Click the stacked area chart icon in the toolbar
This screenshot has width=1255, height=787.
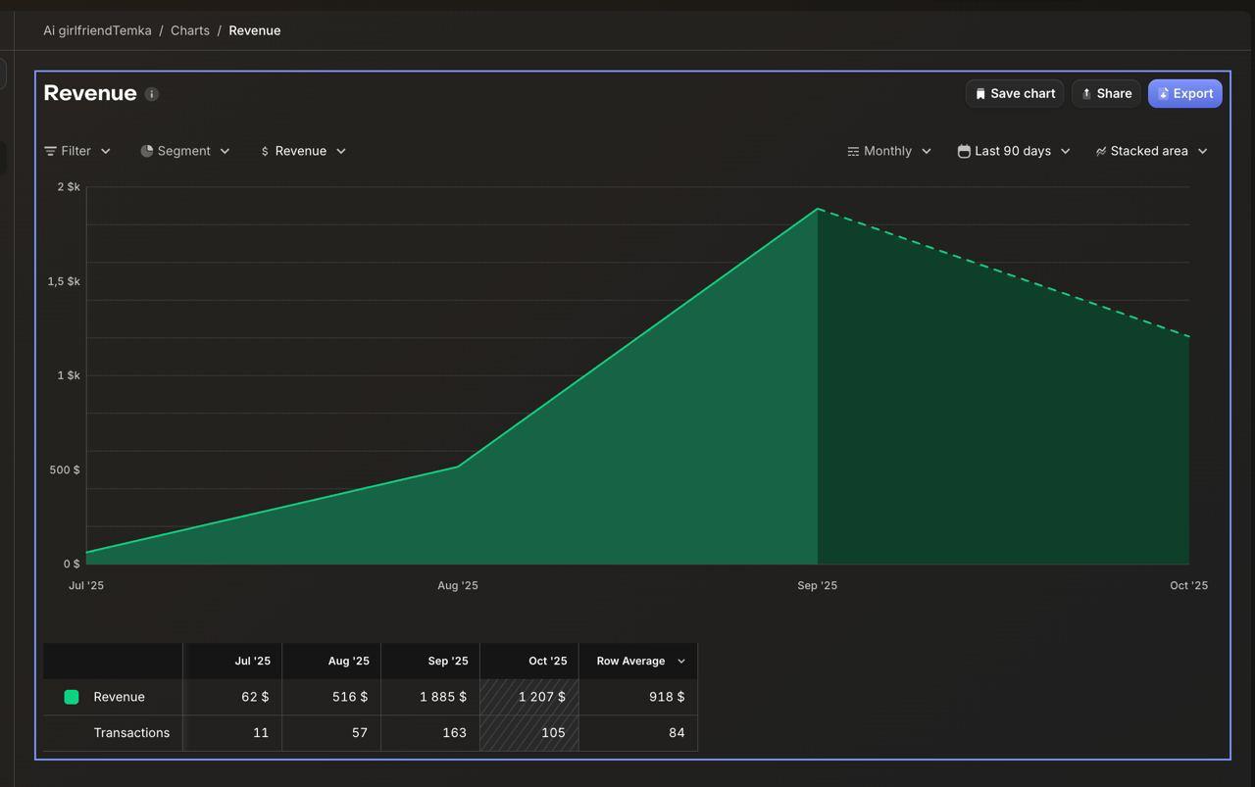tap(1099, 151)
